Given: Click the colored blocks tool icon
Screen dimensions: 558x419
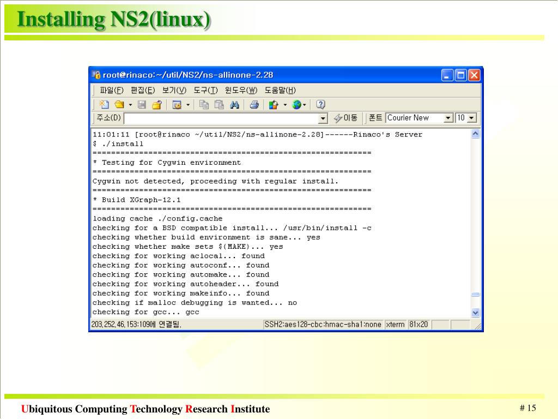Looking at the screenshot, I should [274, 104].
